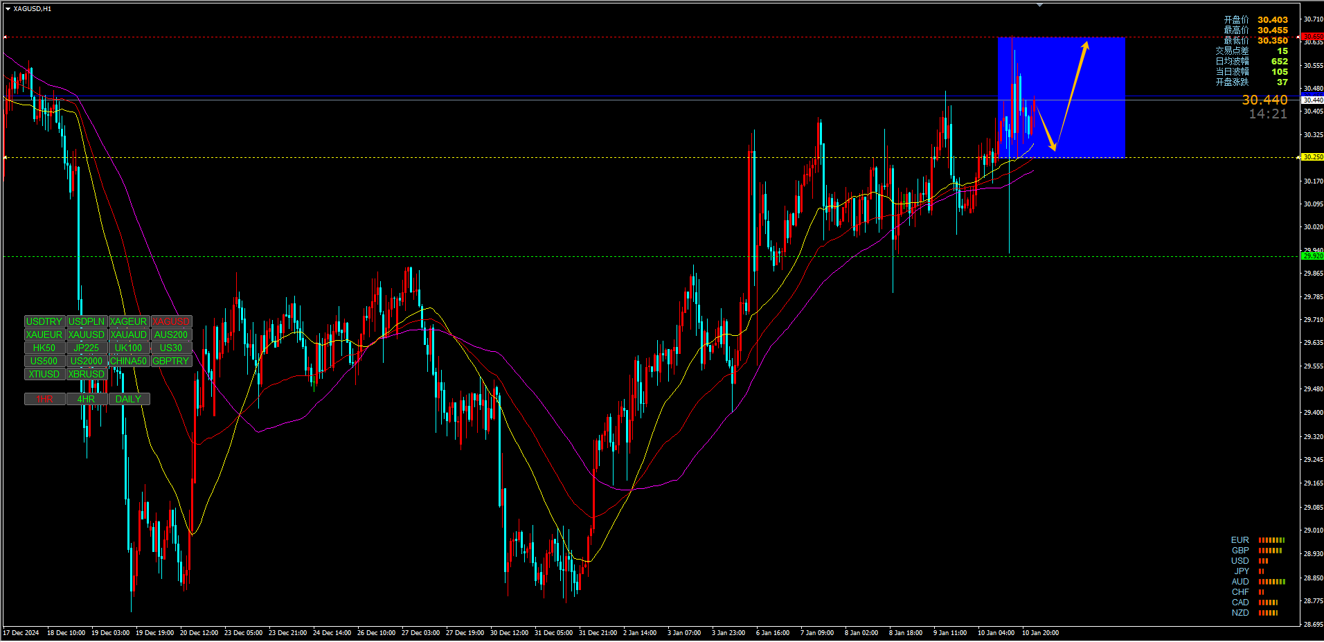Click the 2 Jan 14:00 time axis label
The width and height of the screenshot is (1324, 642).
click(640, 633)
